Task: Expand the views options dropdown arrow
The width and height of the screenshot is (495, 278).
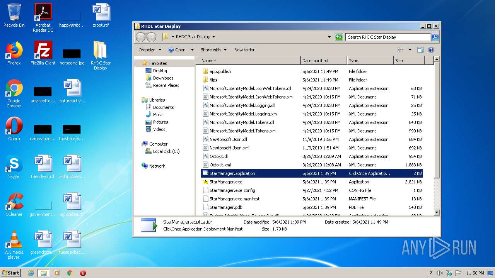Action: [x=410, y=50]
